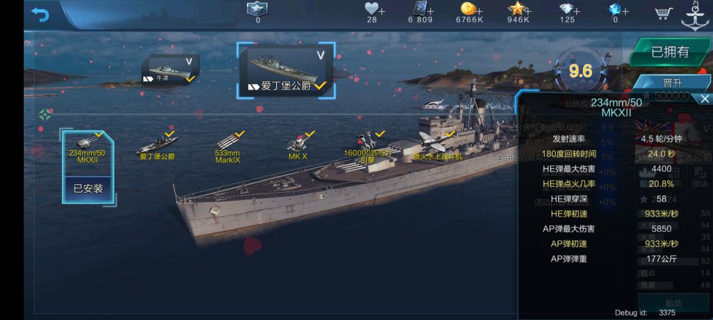Tap the green compass icon at left
The image size is (713, 320).
[x=45, y=115]
